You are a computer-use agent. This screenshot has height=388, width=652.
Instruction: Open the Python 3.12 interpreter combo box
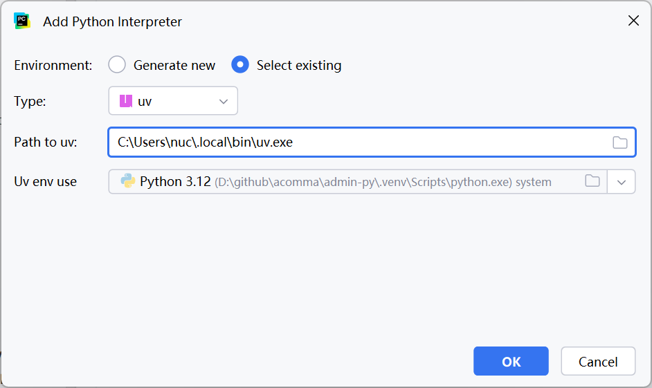[x=346, y=182]
